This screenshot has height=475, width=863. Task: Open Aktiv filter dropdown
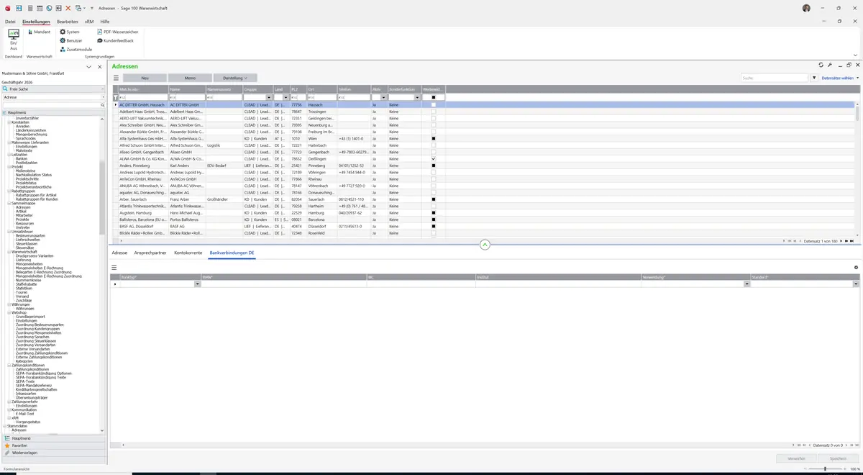tap(384, 97)
